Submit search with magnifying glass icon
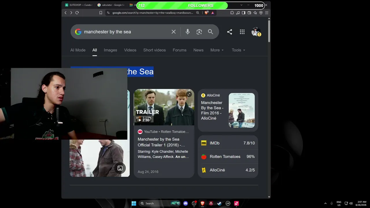The height and width of the screenshot is (208, 370). click(x=210, y=32)
